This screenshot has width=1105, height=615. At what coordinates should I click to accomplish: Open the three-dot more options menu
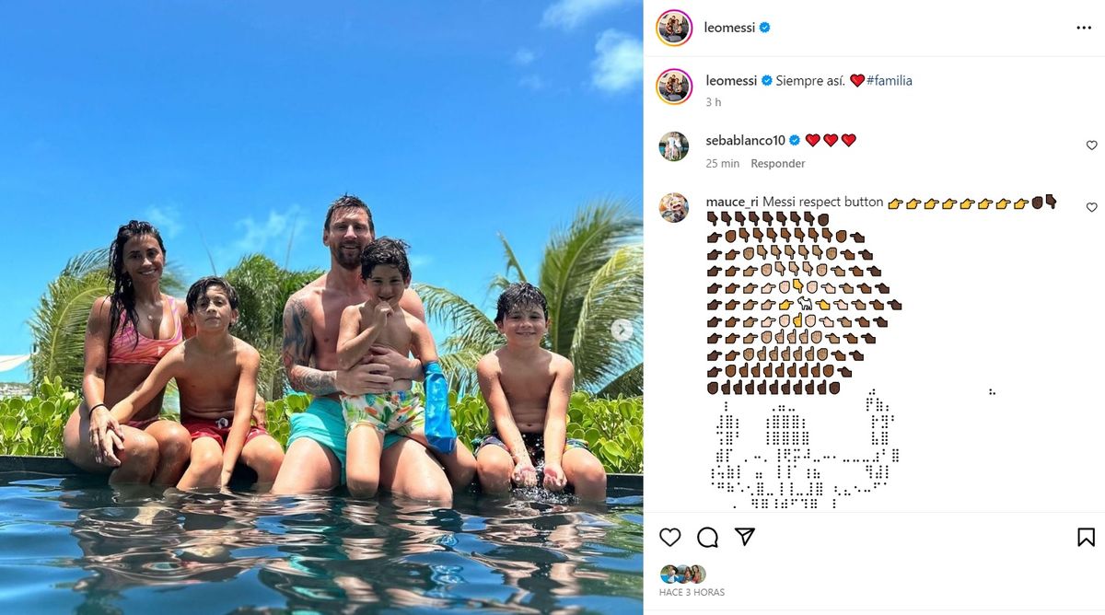(1084, 28)
